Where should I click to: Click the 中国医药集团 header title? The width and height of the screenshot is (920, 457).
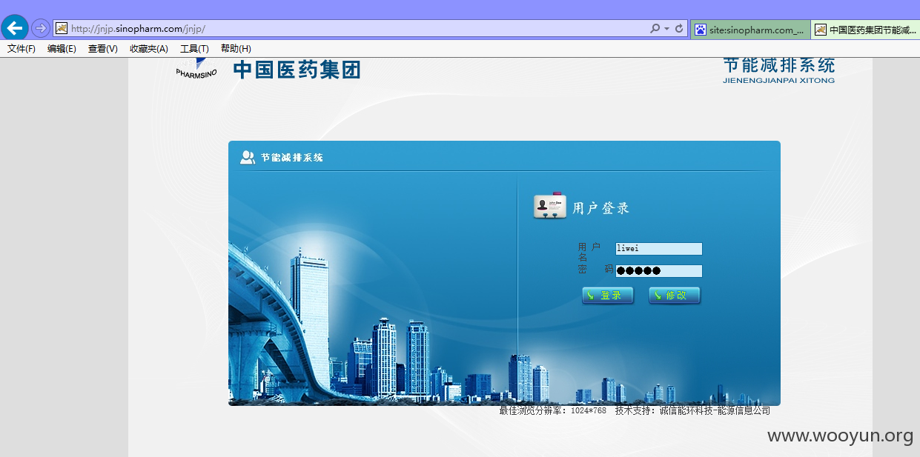point(297,70)
